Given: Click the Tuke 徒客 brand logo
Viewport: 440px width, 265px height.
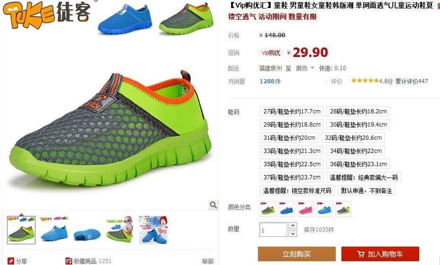Looking at the screenshot, I should tap(46, 14).
